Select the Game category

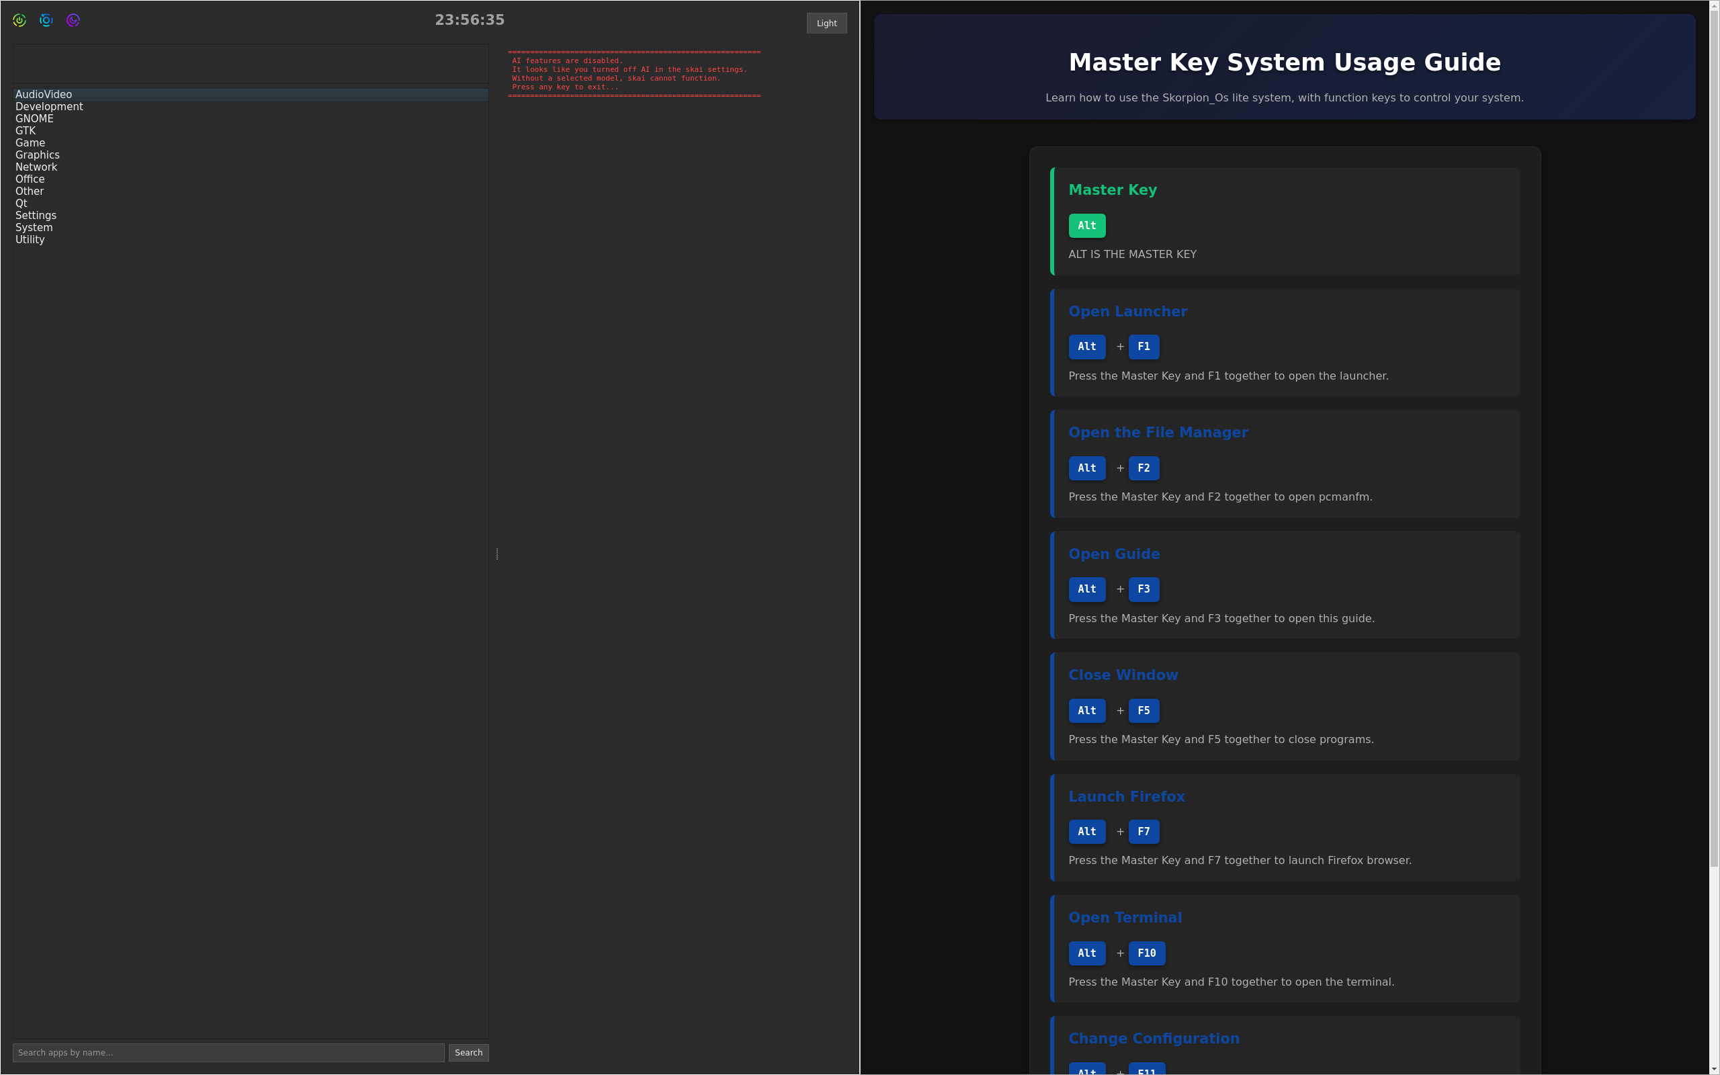(250, 143)
